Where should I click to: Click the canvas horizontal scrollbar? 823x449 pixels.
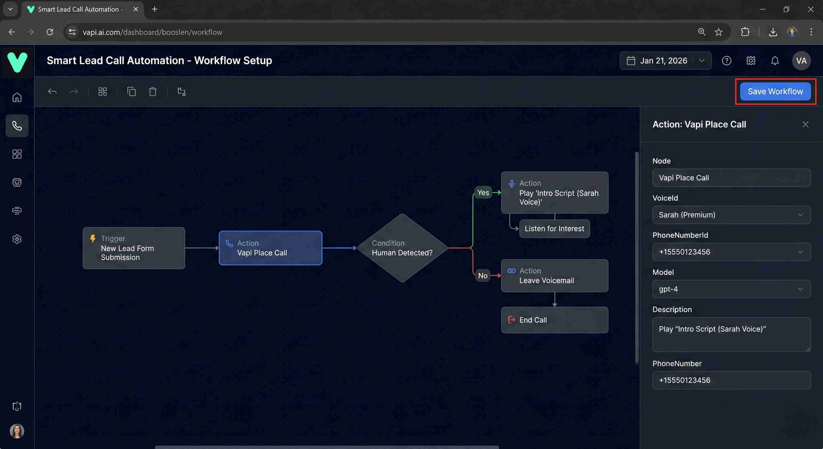click(x=327, y=447)
